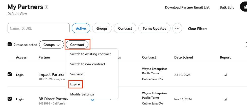Click the Groups bulk-action chevron arrow
This screenshot has height=106, width=247.
point(58,45)
